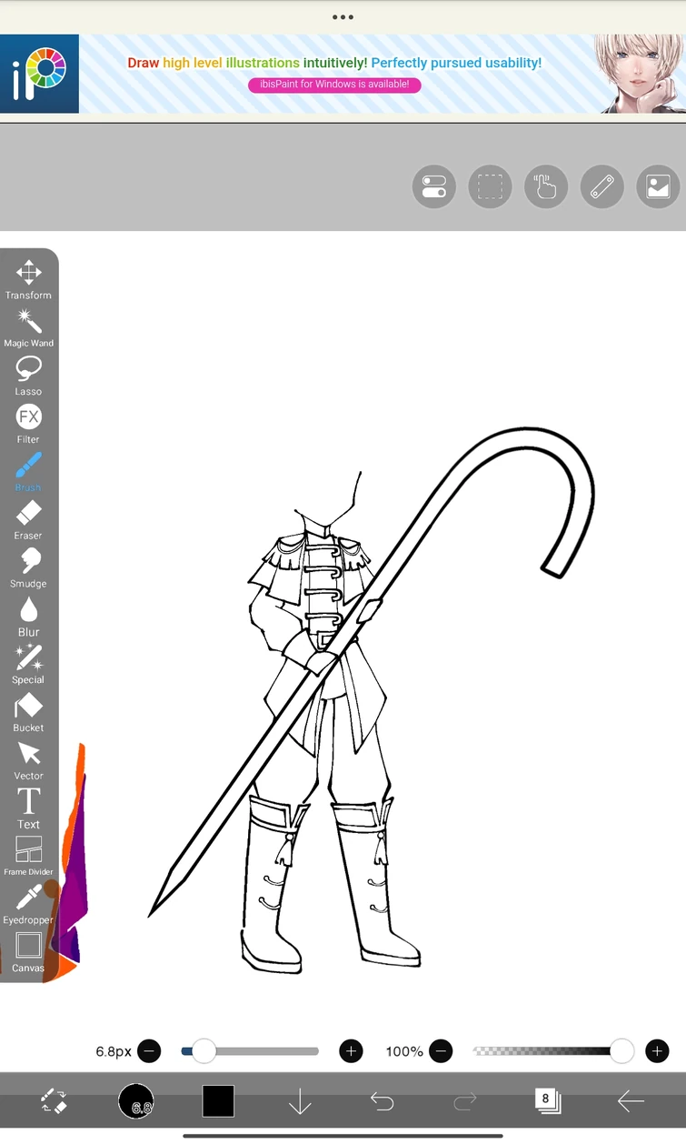686x1144 pixels.
Task: Decrease opacity with minus button
Action: [441, 1051]
